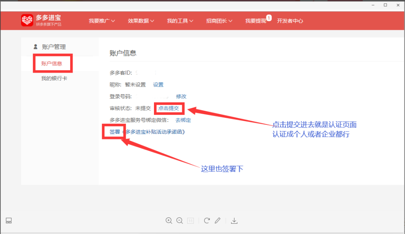The width and height of the screenshot is (405, 234).
Task: Zoom in with the magnifier plus icon
Action: [x=169, y=221]
